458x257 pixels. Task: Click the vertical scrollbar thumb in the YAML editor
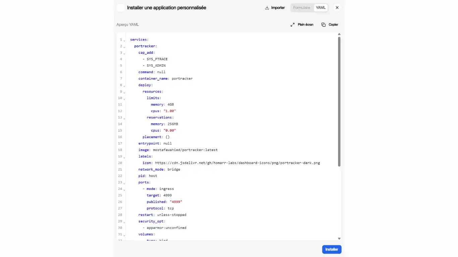[x=339, y=102]
